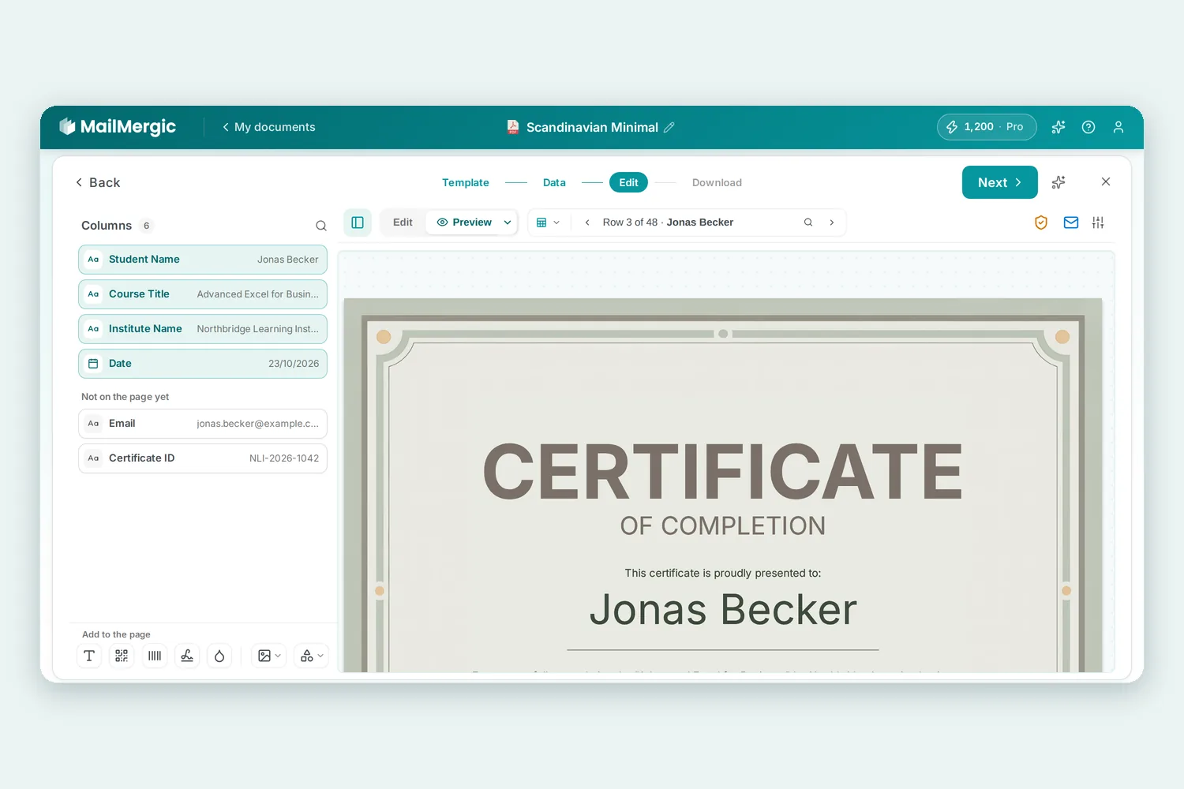Switch to Edit mode in the toggle
This screenshot has width=1184, height=789.
[x=403, y=222]
